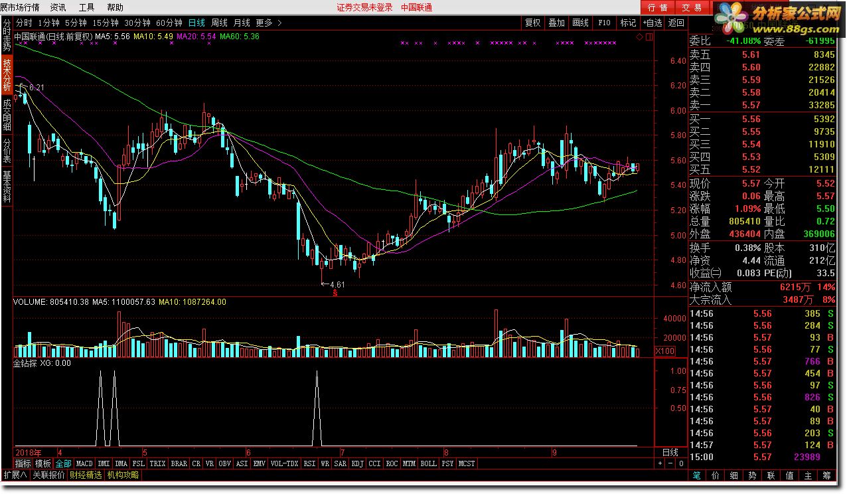Switch to 行情 mode at top right
Image resolution: width=847 pixels, height=494 pixels.
click(657, 7)
